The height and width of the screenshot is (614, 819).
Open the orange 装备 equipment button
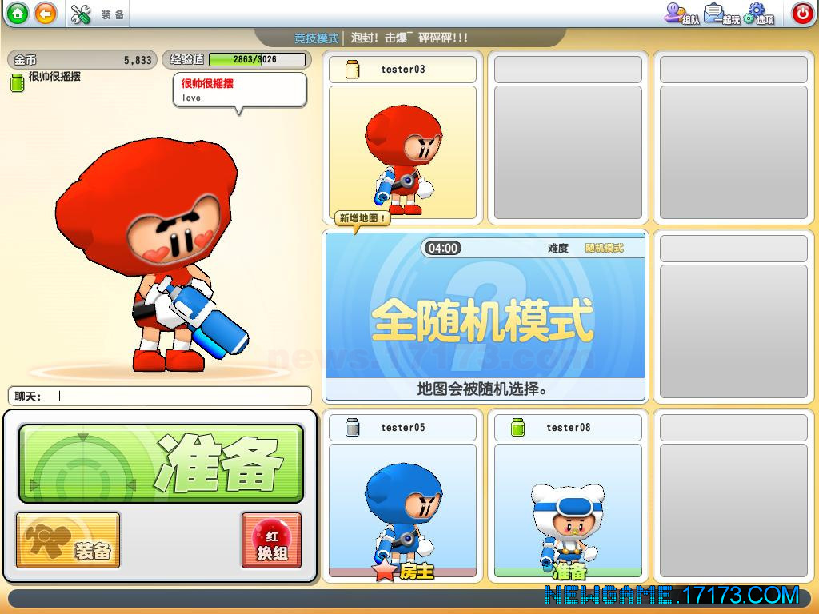click(68, 540)
